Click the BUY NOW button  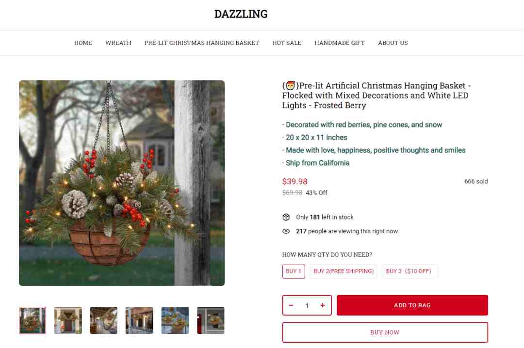[385, 332]
